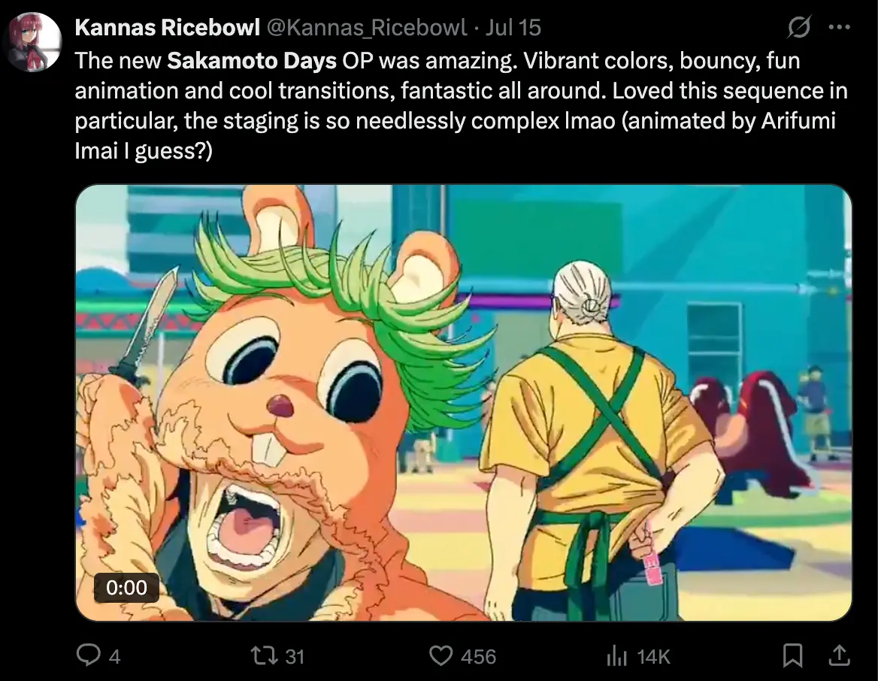Click the repost arrows icon

[264, 655]
